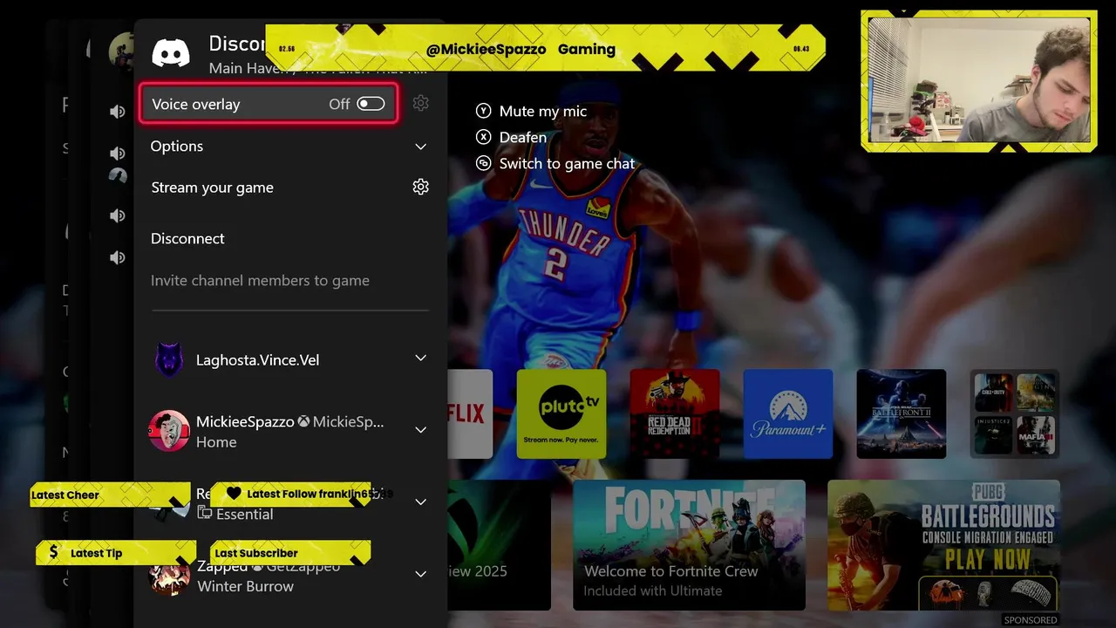Click the Mute my mic label
1116x628 pixels.
543,111
